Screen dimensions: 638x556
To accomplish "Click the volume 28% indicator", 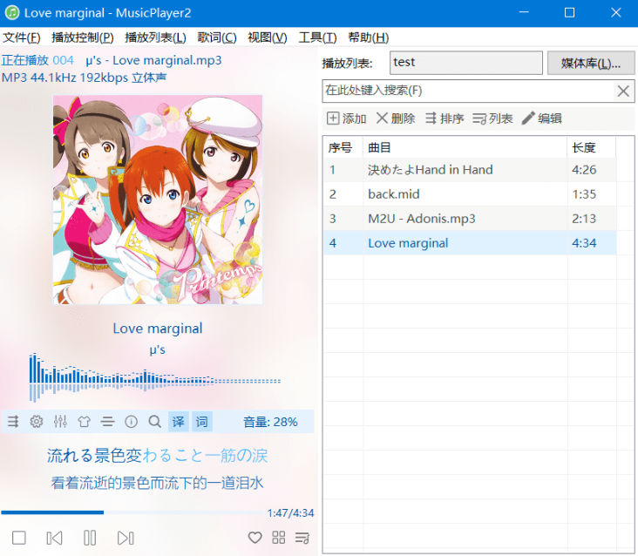I will [270, 422].
